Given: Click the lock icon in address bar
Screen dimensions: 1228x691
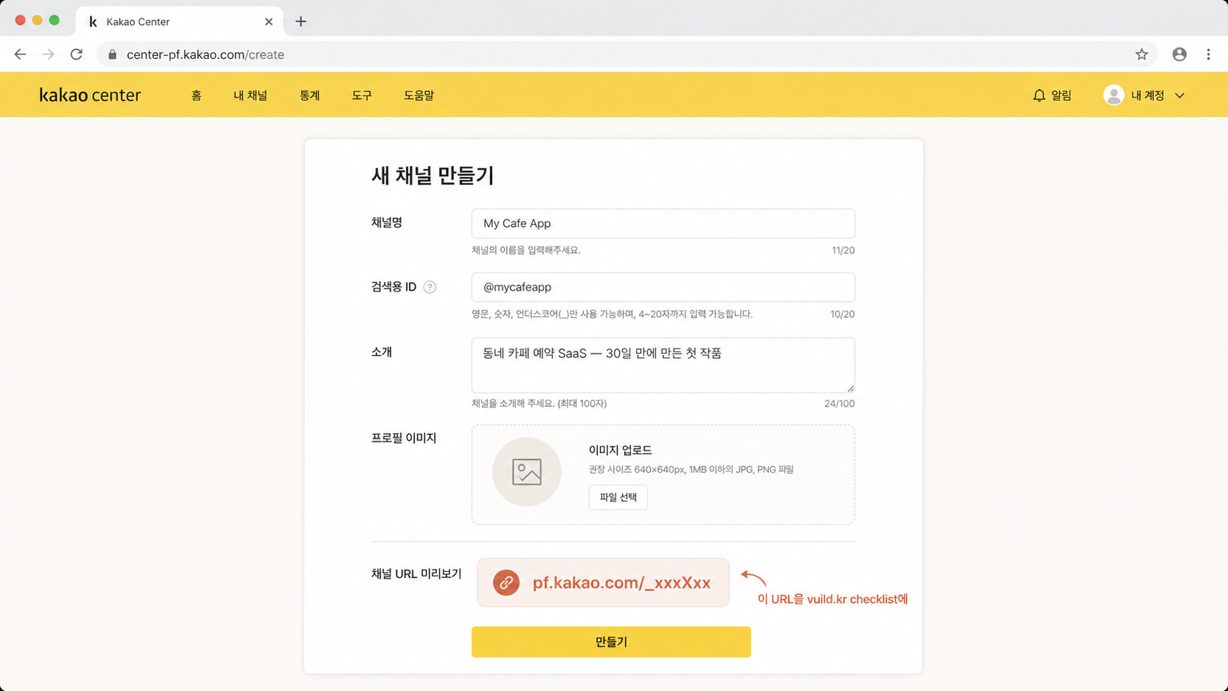Looking at the screenshot, I should [x=112, y=54].
